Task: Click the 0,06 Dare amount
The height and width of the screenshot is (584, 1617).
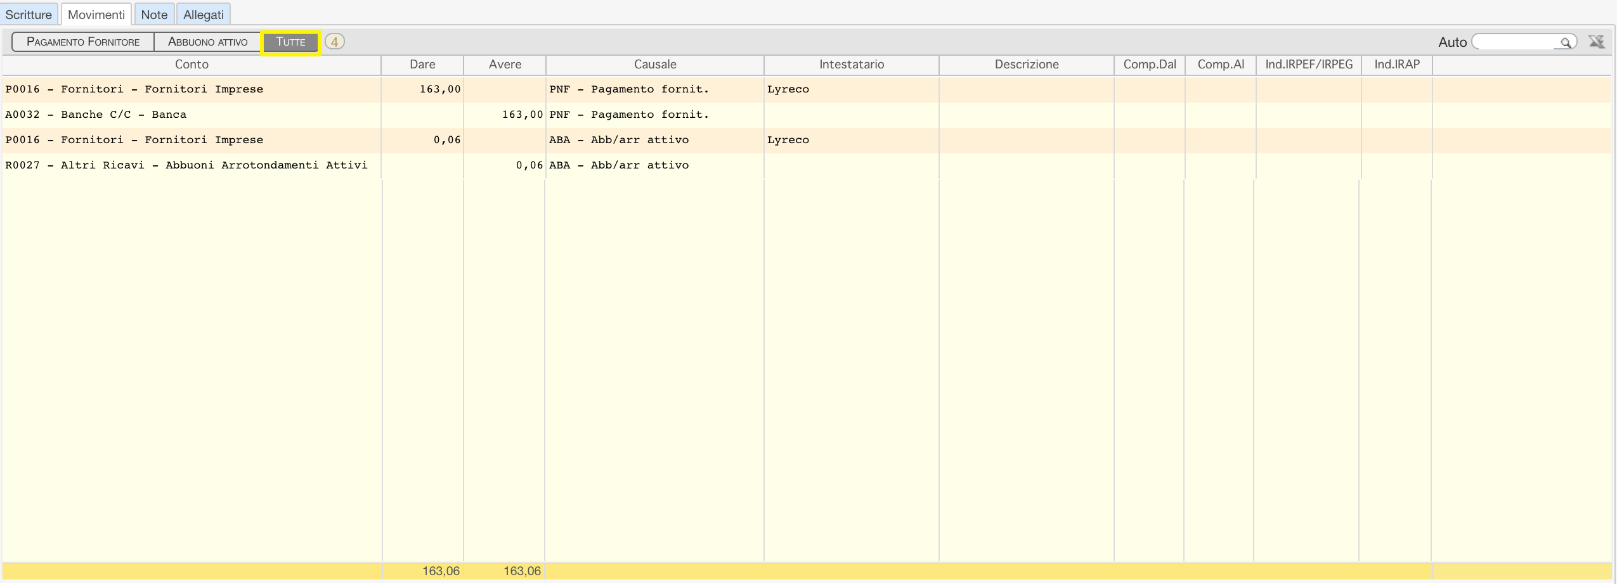Action: coord(447,140)
